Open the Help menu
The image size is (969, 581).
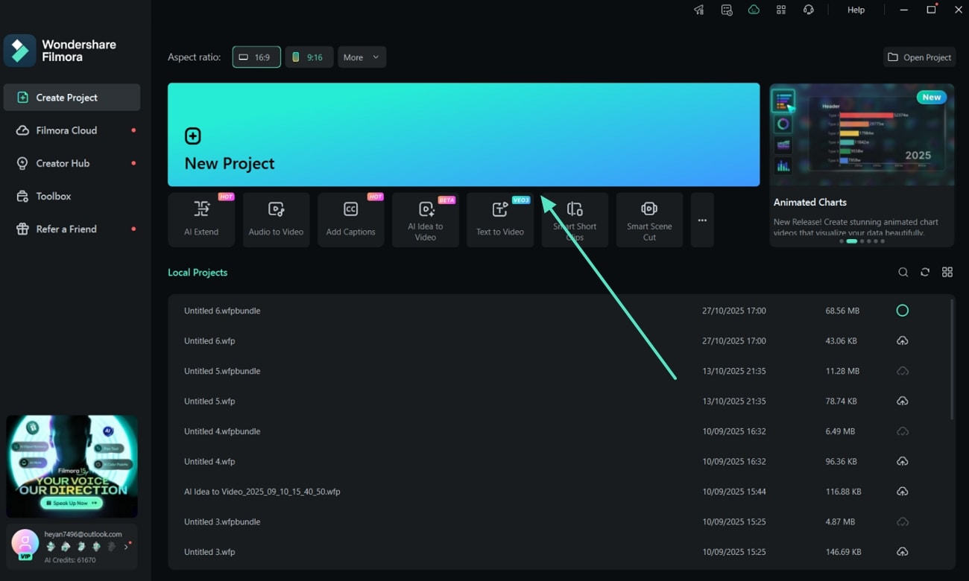(x=856, y=10)
